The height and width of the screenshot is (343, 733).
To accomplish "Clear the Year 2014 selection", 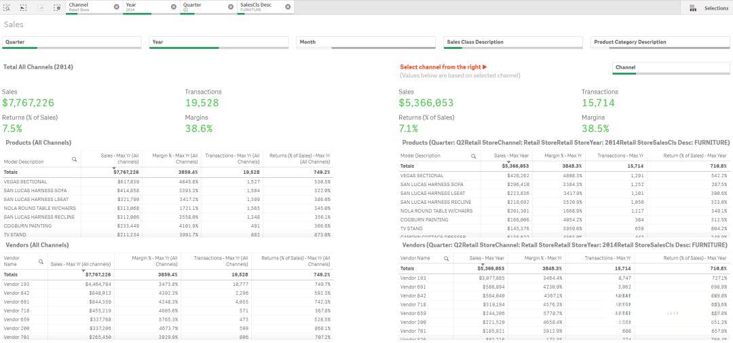I will click(173, 7).
